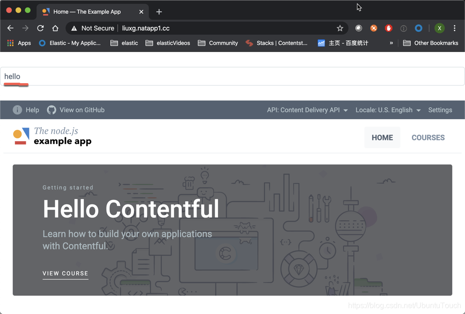Click the Hello Contentful heading
This screenshot has width=465, height=314.
[x=131, y=209]
